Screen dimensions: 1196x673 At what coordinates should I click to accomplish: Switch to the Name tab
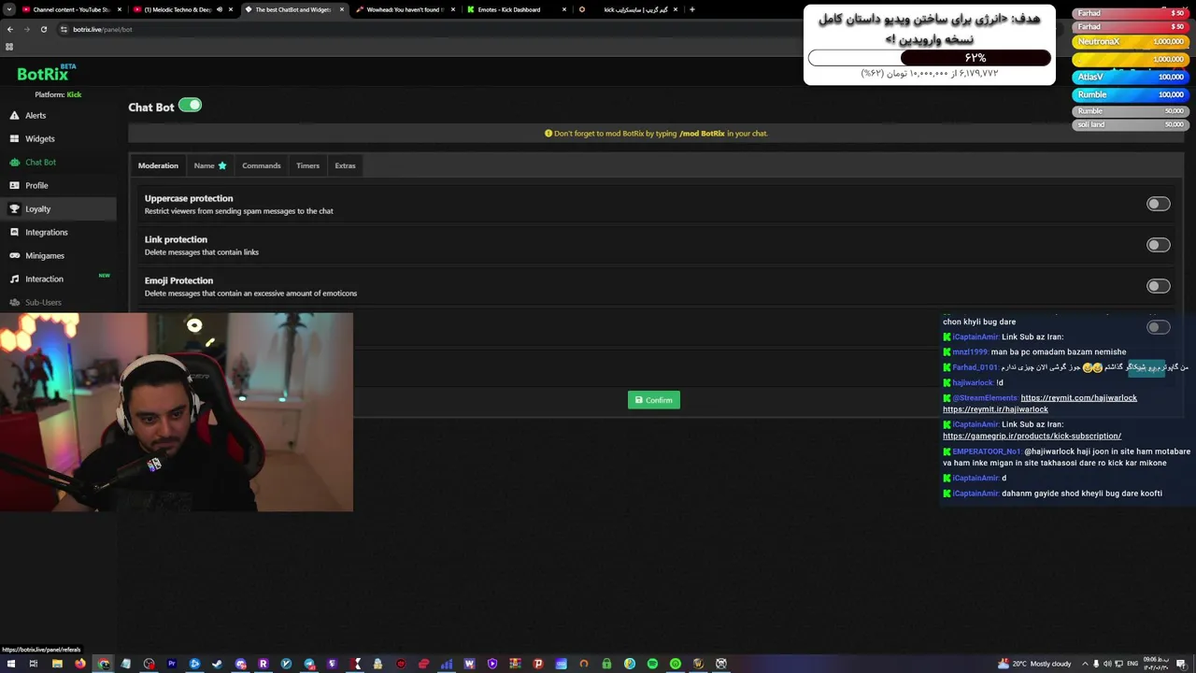click(210, 165)
